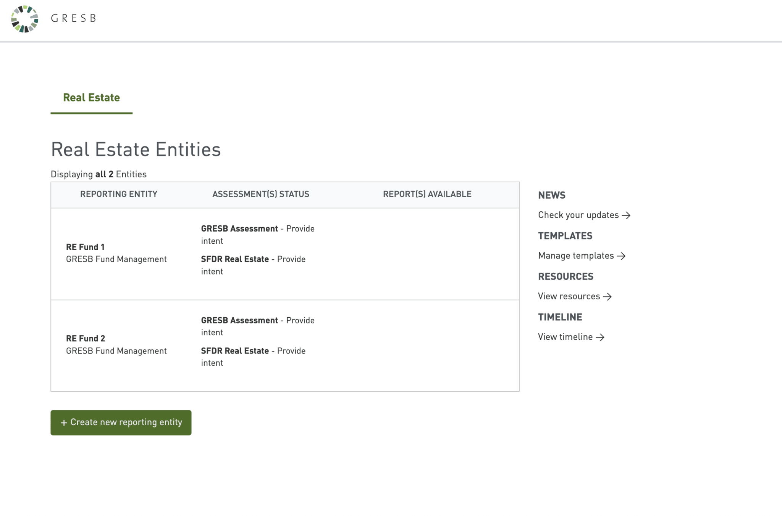Screen dimensions: 782x516
Task: Click arrow icon beside View timeline
Action: click(x=600, y=337)
